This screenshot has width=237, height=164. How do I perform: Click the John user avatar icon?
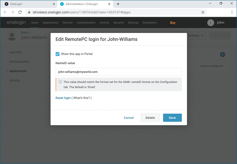click(211, 23)
